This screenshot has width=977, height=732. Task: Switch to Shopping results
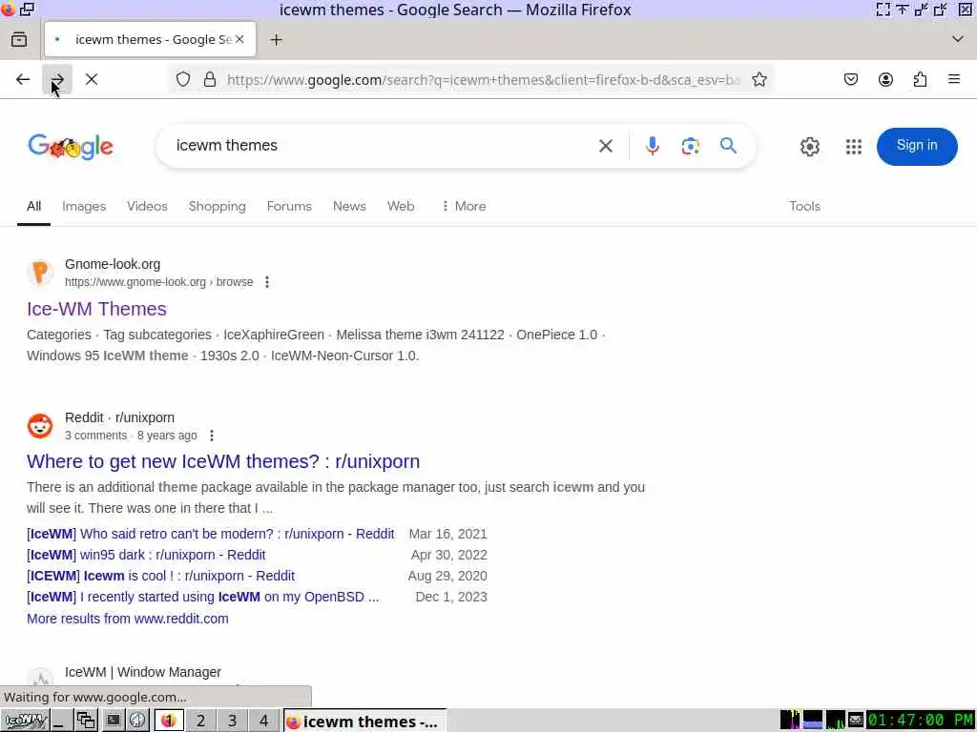(217, 206)
